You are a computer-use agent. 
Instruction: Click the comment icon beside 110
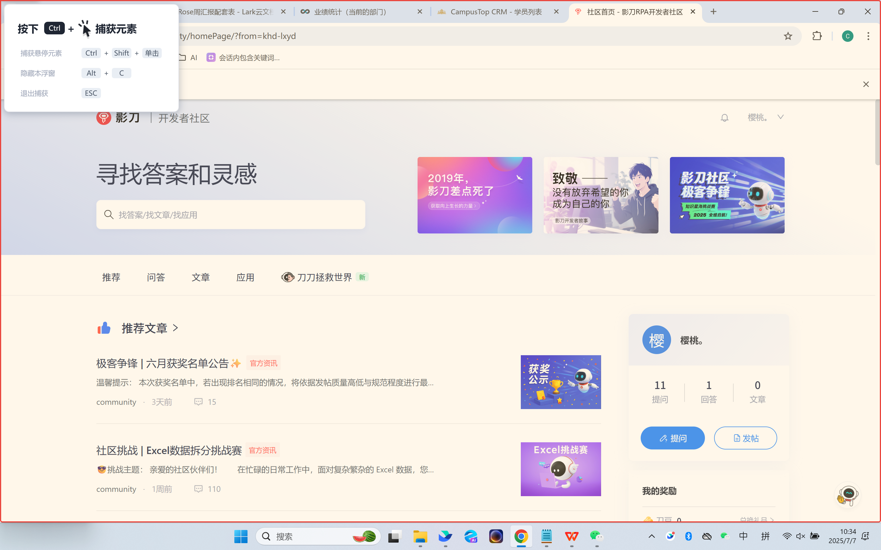(198, 488)
